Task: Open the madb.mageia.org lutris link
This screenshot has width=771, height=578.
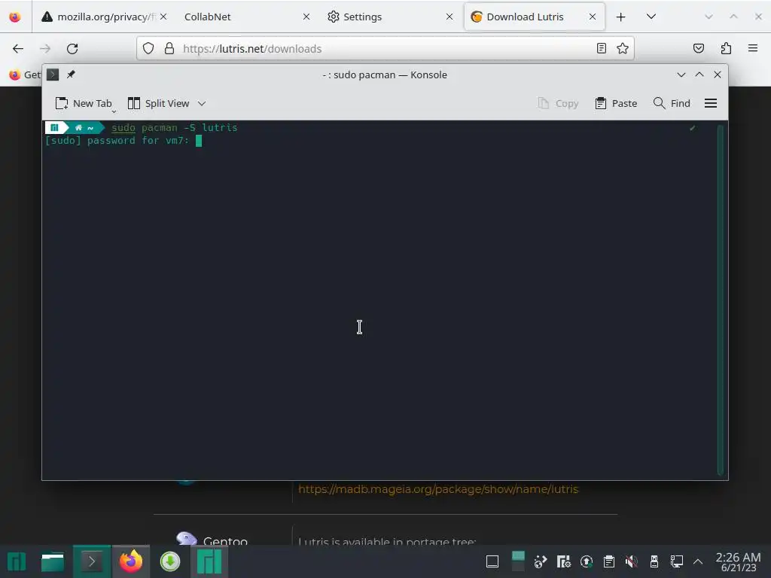Action: click(438, 489)
